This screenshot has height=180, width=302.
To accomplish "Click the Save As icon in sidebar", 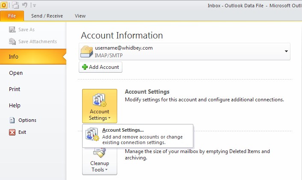I will pos(12,30).
